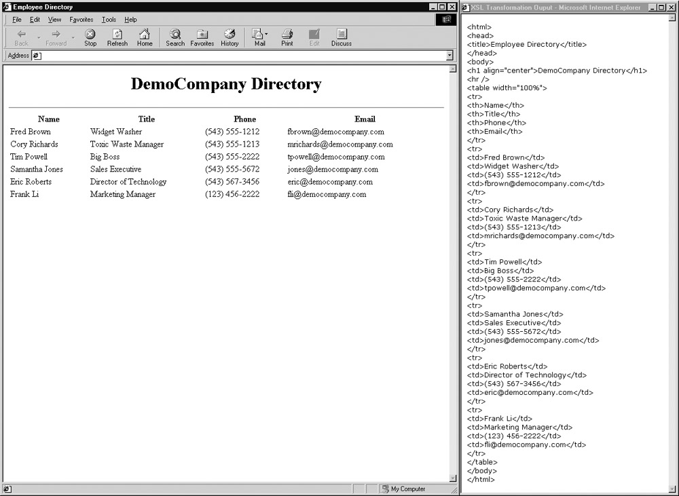Refresh the page using the Refresh icon

pyautogui.click(x=117, y=37)
